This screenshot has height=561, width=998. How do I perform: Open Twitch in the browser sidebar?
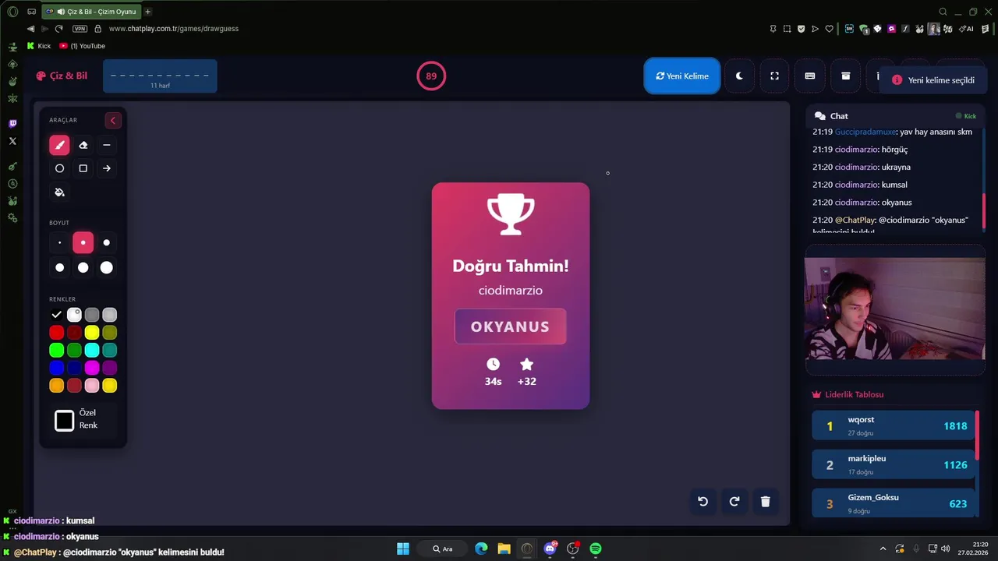tap(12, 124)
